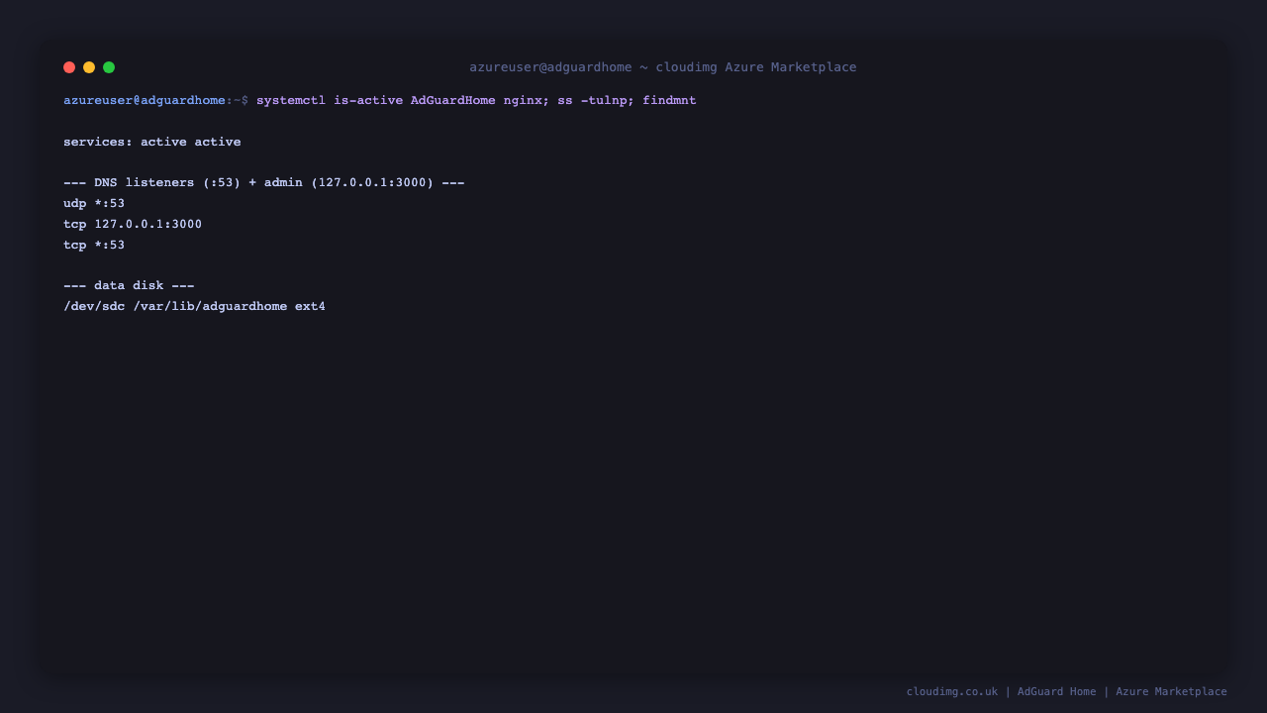Click the '/dev/sdc /var/lib/adguardhome ext4' line
This screenshot has height=713, width=1267.
pyautogui.click(x=194, y=306)
